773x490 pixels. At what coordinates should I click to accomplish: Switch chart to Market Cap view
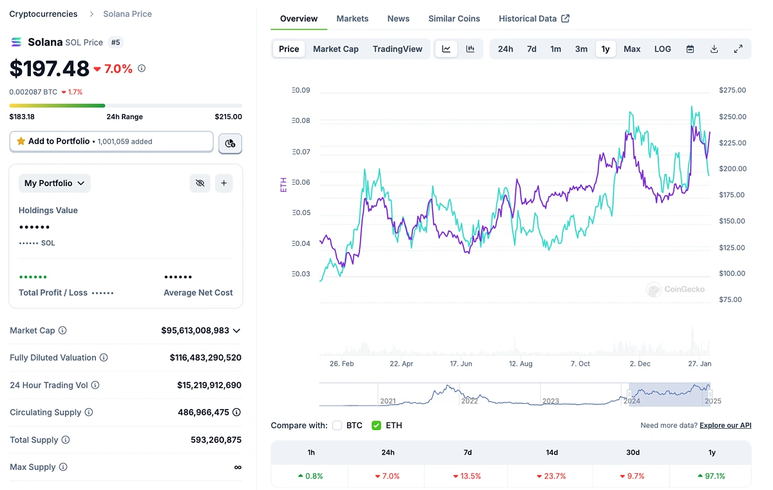click(x=336, y=49)
